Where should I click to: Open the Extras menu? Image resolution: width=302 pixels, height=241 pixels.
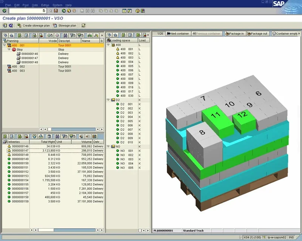(45, 5)
